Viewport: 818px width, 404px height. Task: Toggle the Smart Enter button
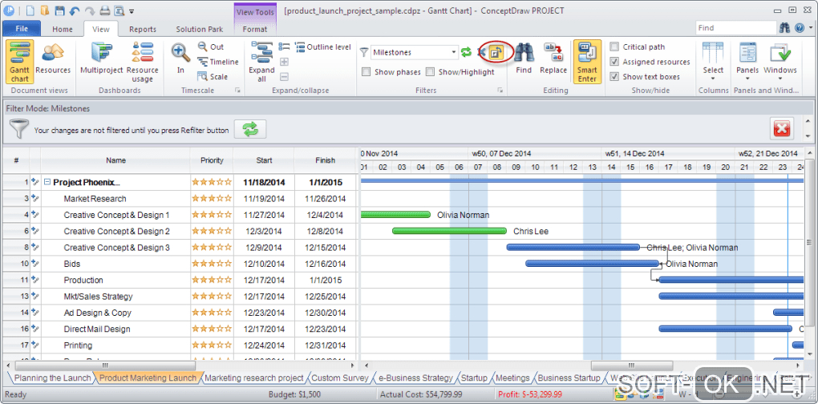pyautogui.click(x=587, y=62)
